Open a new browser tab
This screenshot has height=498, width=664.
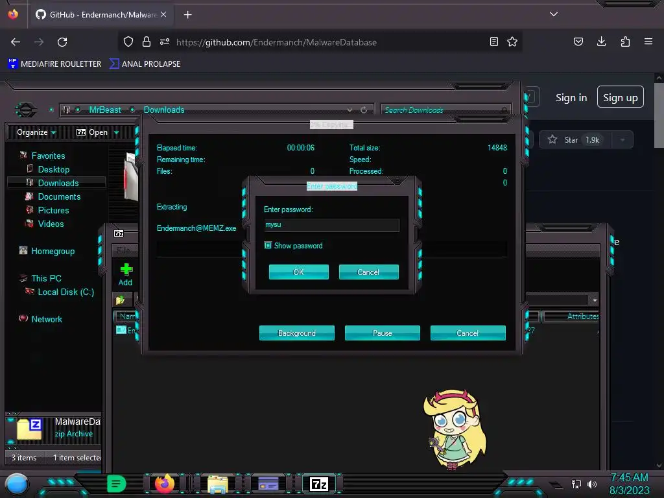187,15
